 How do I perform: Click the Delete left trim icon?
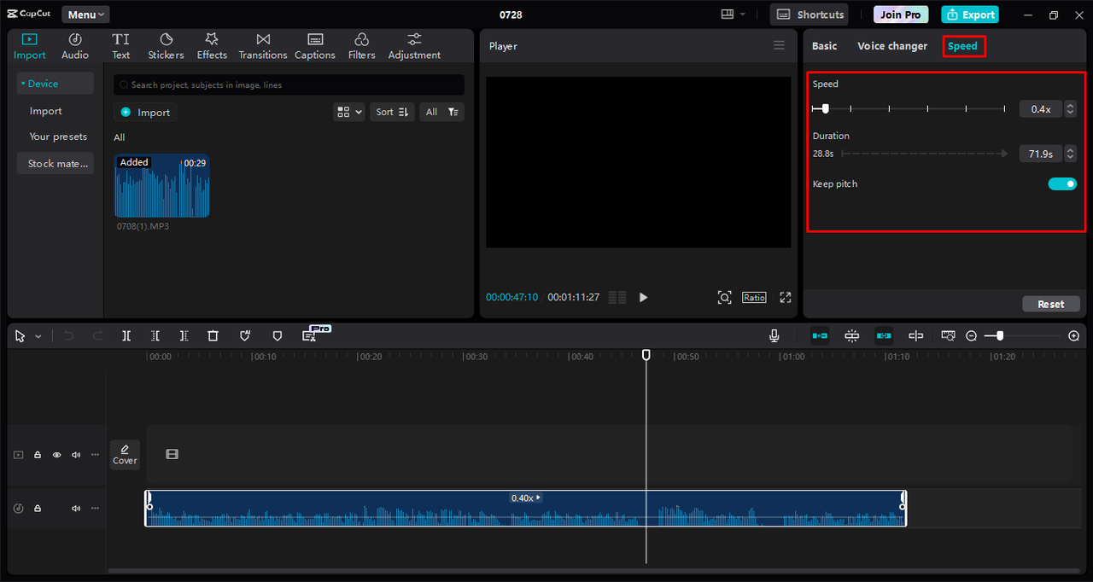(x=155, y=336)
